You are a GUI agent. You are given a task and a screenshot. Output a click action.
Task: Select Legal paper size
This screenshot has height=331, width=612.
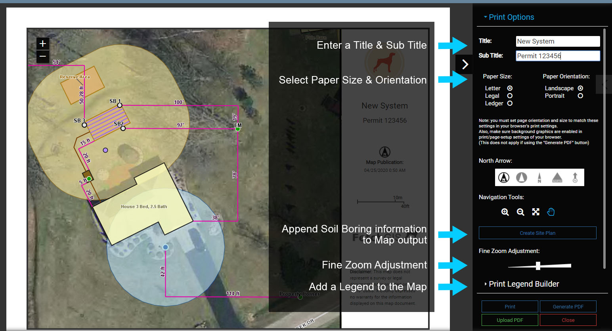510,96
